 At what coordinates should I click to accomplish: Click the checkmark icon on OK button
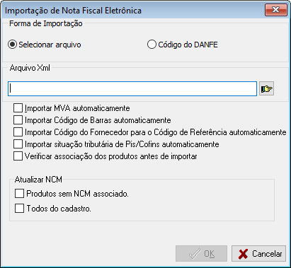tap(195, 254)
